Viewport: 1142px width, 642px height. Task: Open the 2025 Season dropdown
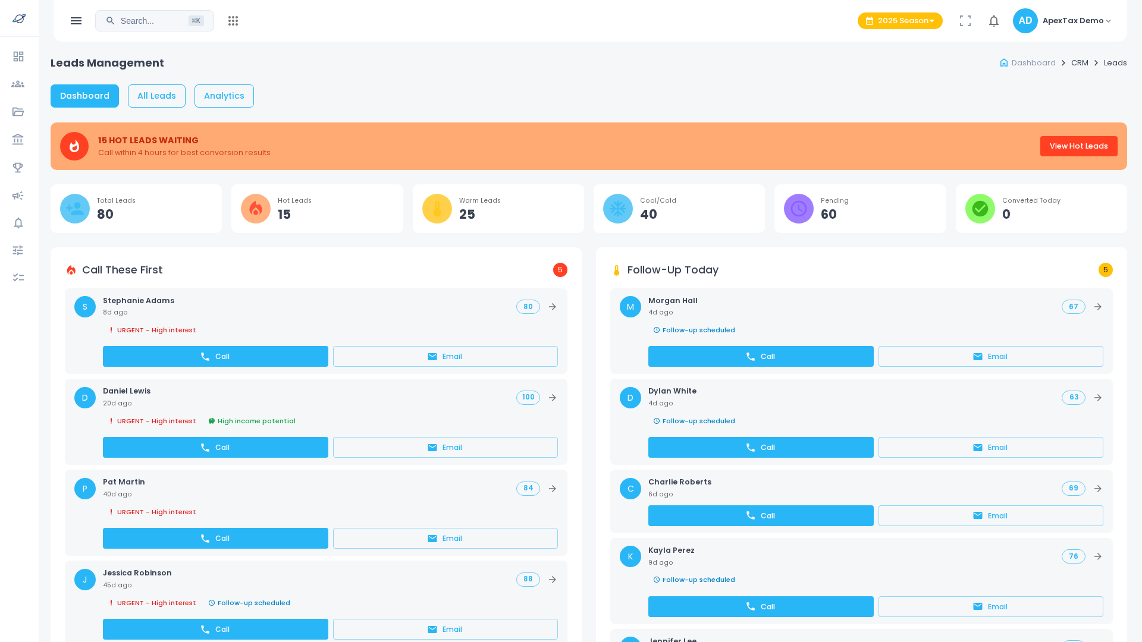point(900,21)
